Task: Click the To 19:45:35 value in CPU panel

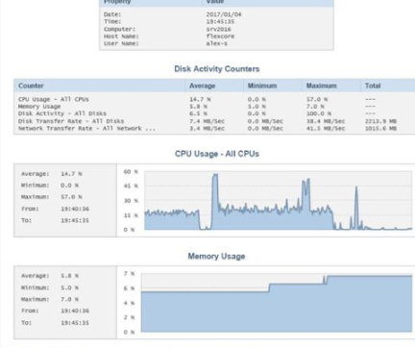Action: [75, 220]
